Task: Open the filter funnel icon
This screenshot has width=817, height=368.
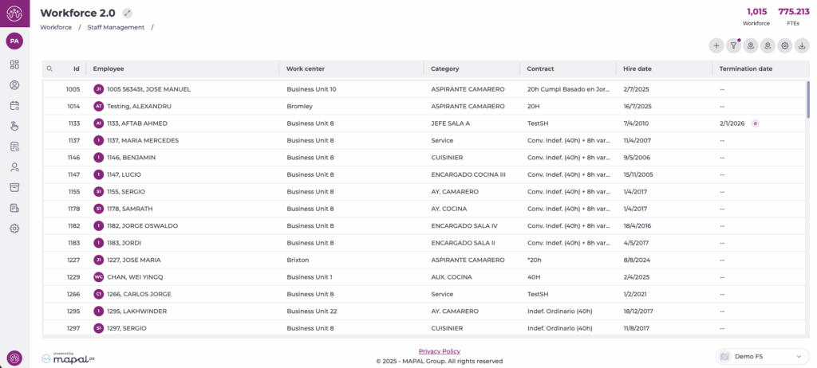Action: [x=733, y=46]
